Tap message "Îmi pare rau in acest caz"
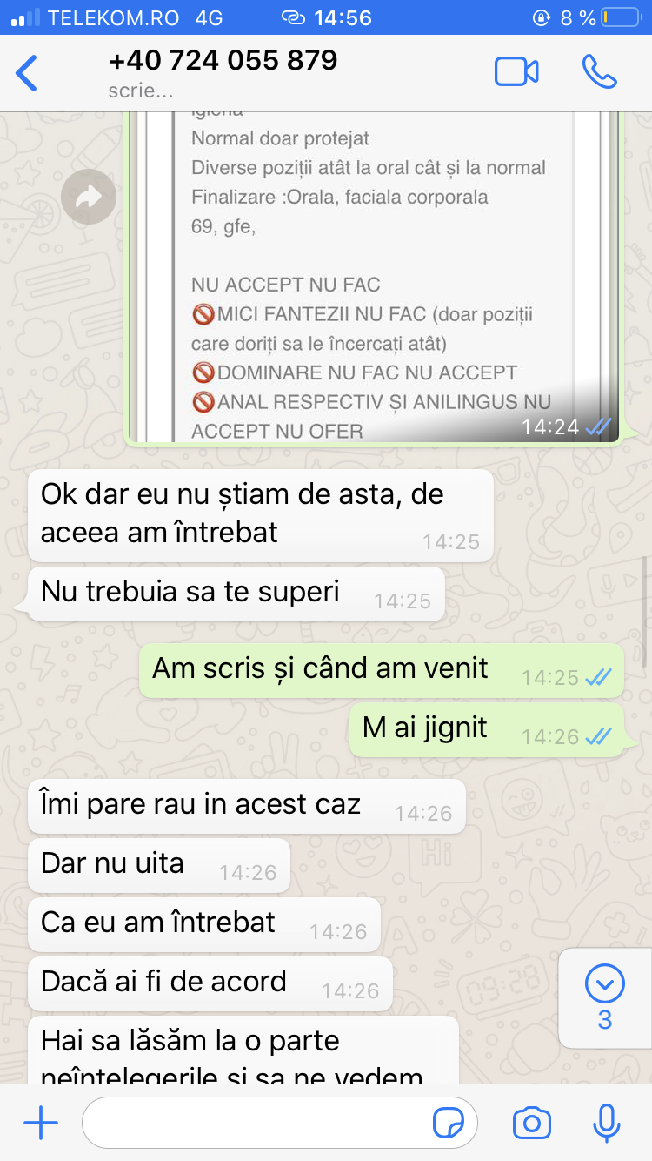The image size is (652, 1161). pos(247,807)
